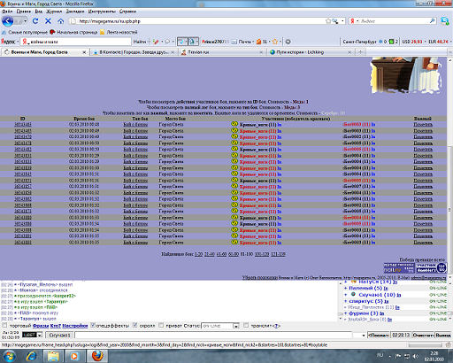This screenshot has height=363, width=453.
Task: Open the Файл menu
Action: coord(7,12)
